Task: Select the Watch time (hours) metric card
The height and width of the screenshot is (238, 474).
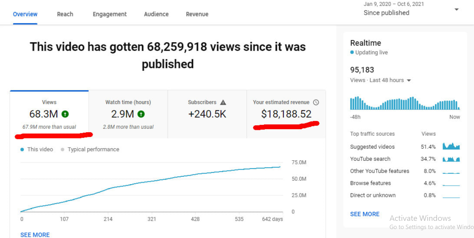Action: tap(128, 114)
